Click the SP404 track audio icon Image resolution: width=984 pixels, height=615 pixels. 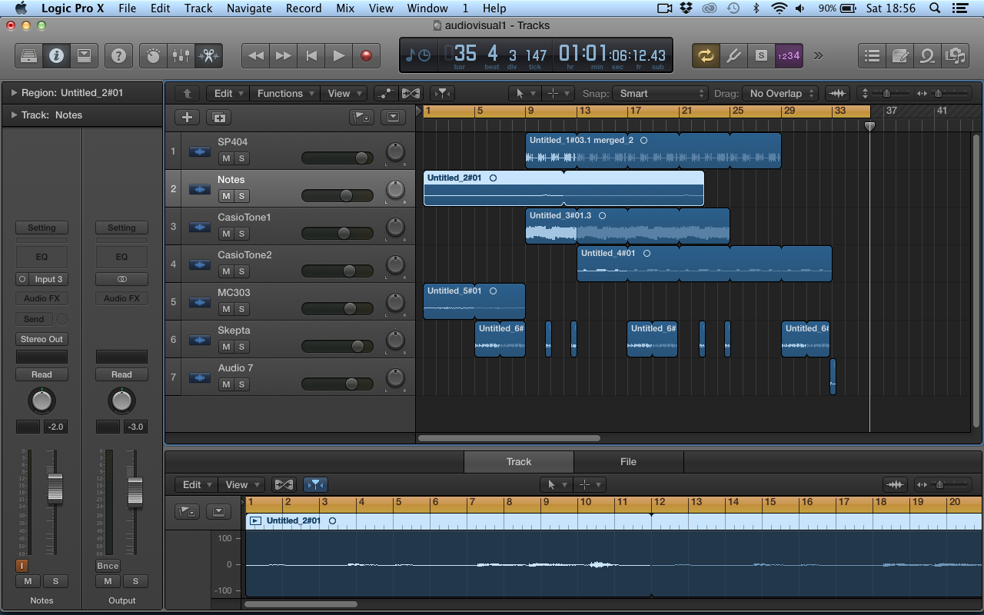(200, 151)
